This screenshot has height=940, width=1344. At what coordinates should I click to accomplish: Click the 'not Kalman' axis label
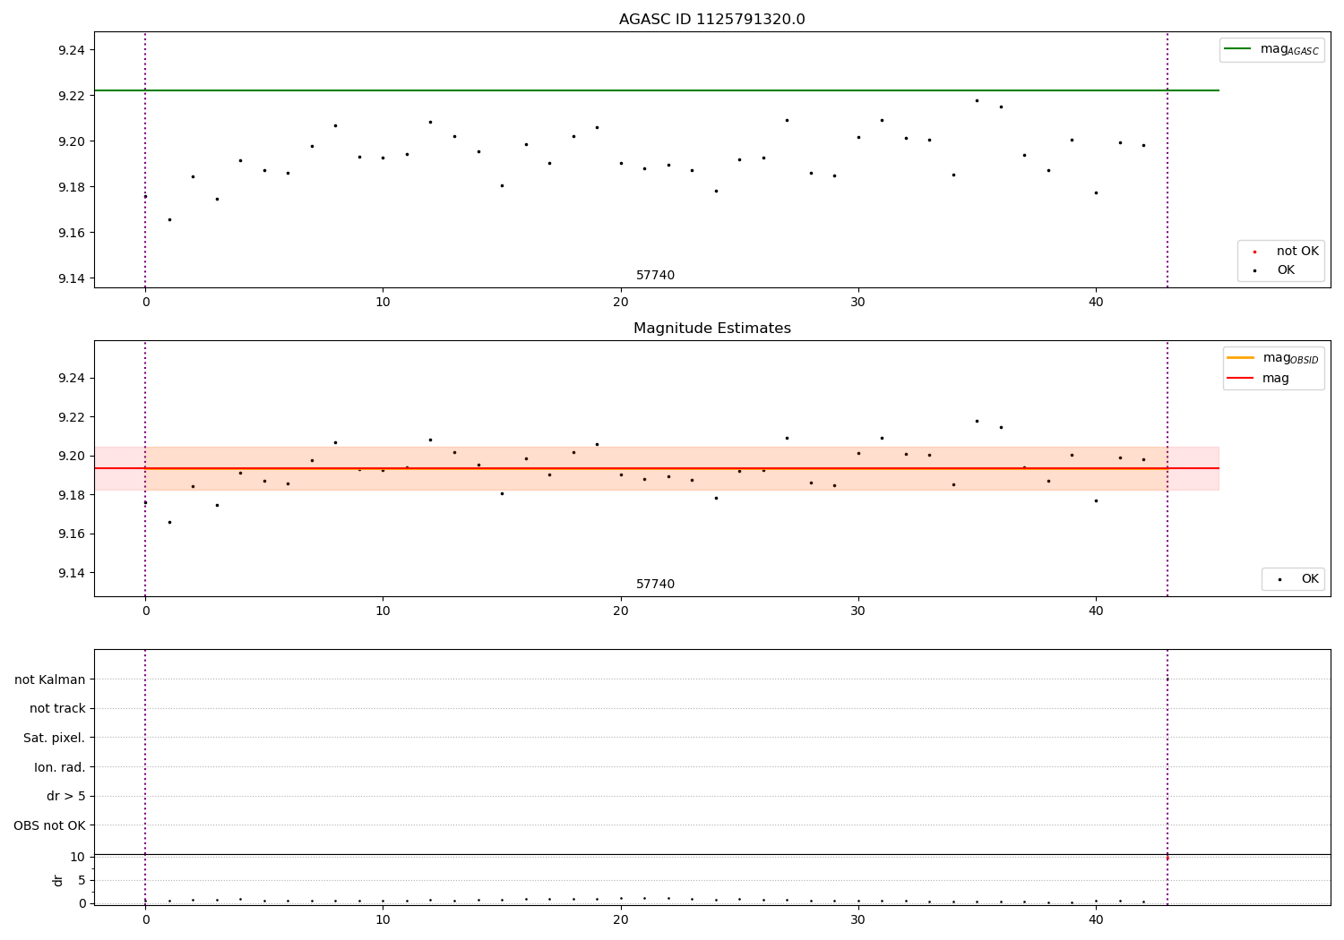[50, 679]
